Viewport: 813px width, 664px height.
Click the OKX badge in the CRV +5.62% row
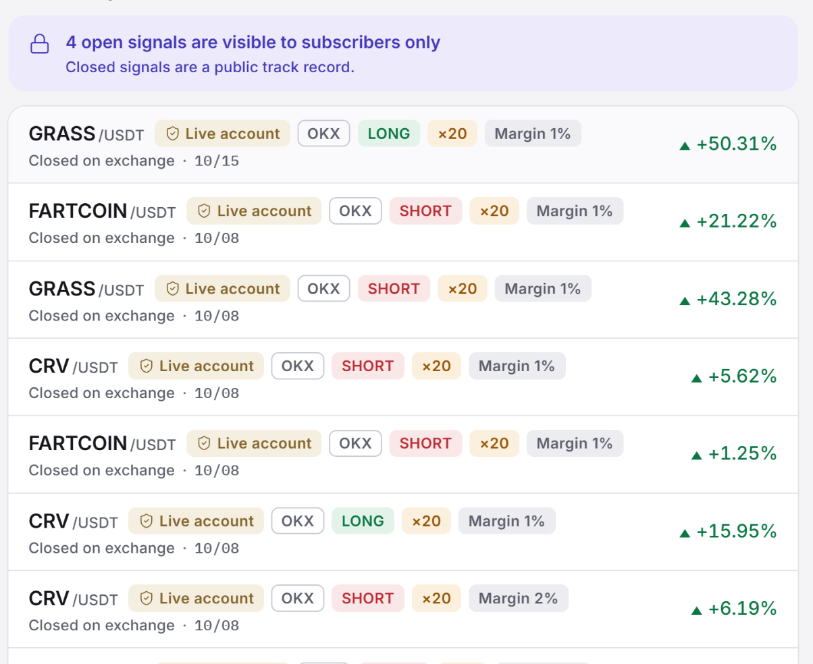click(x=298, y=366)
